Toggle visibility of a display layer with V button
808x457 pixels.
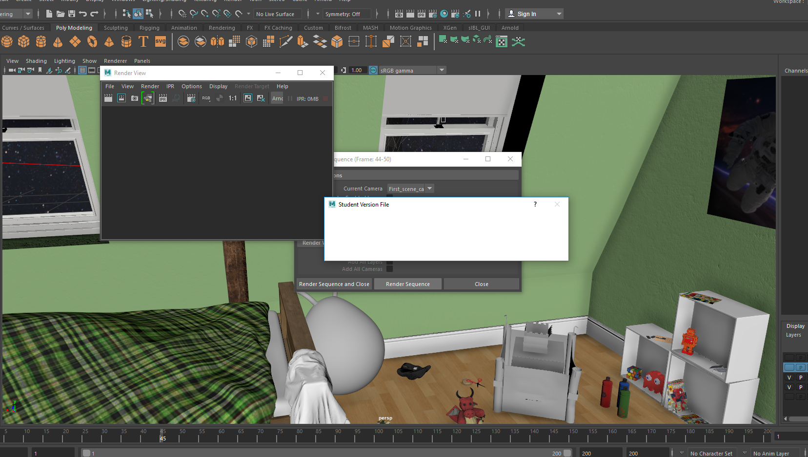pos(788,377)
